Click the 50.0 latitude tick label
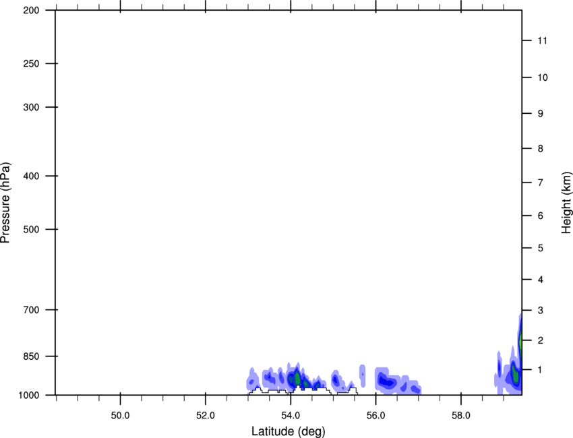The image size is (573, 438). click(120, 414)
